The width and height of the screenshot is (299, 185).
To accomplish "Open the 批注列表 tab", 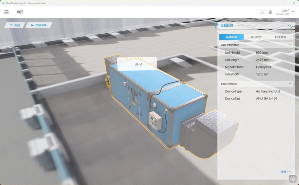I will pos(280,37).
